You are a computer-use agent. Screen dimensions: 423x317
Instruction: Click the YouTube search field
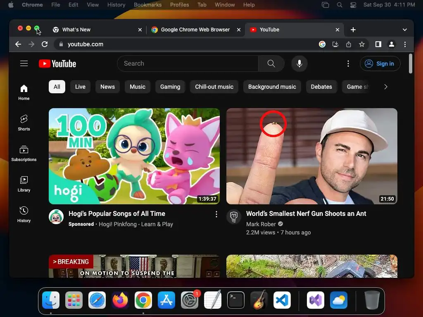point(188,64)
